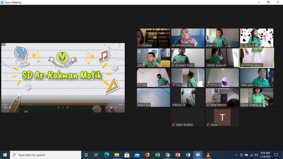Select Arkan Z's video thumbnail
283x159 pixels.
(x=222, y=38)
